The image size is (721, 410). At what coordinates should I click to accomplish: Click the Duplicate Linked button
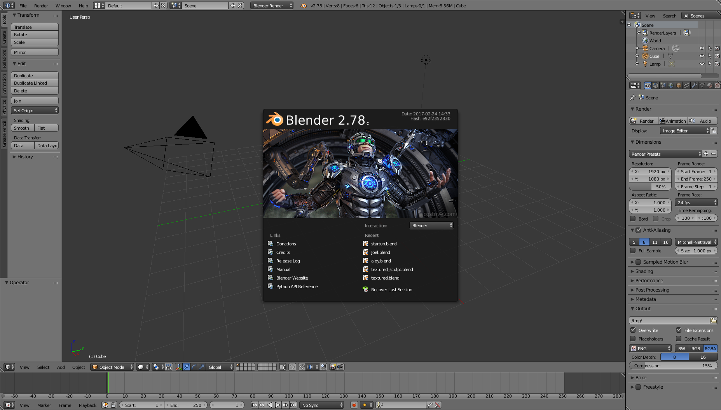35,83
